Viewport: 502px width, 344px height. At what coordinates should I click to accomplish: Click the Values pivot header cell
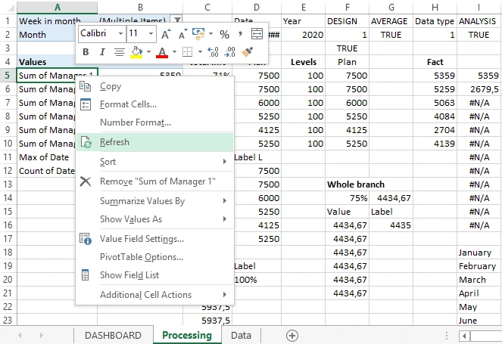tap(46, 62)
